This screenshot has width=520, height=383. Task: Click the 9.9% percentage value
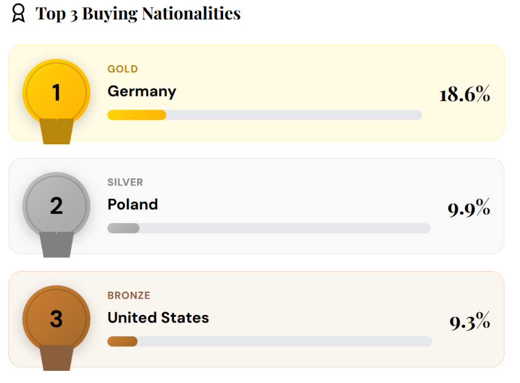468,208
